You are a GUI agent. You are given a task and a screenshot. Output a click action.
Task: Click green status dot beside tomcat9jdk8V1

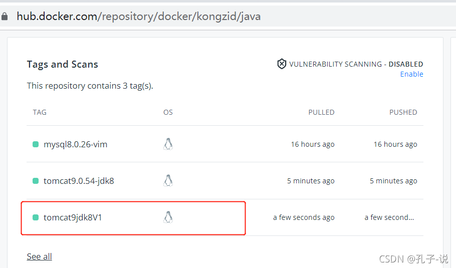click(36, 217)
